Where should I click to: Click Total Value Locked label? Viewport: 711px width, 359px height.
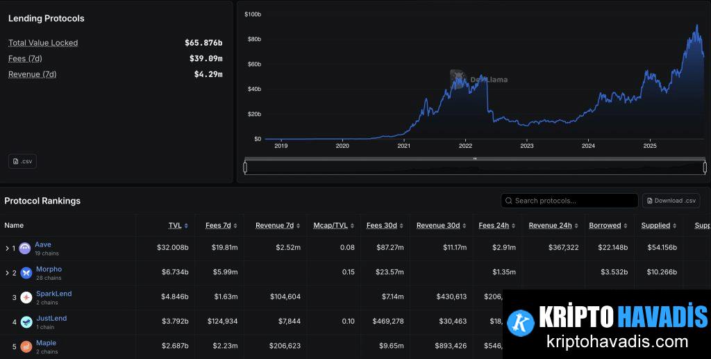[43, 43]
